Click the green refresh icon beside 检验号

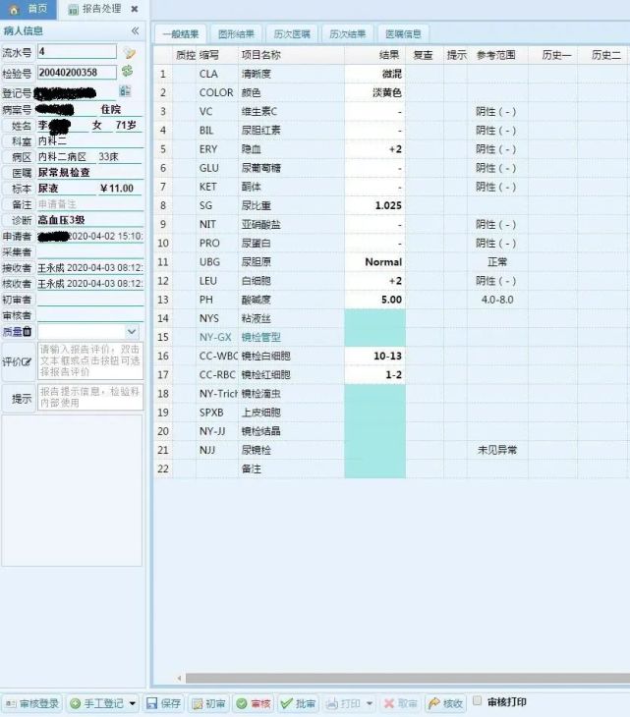click(127, 71)
